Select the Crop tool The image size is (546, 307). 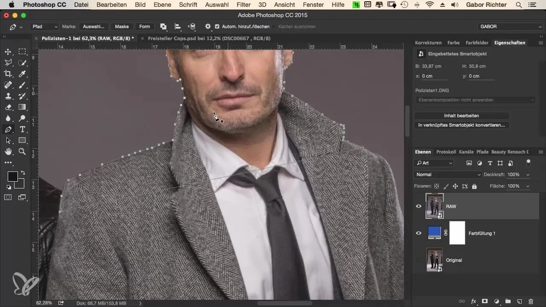(8, 74)
